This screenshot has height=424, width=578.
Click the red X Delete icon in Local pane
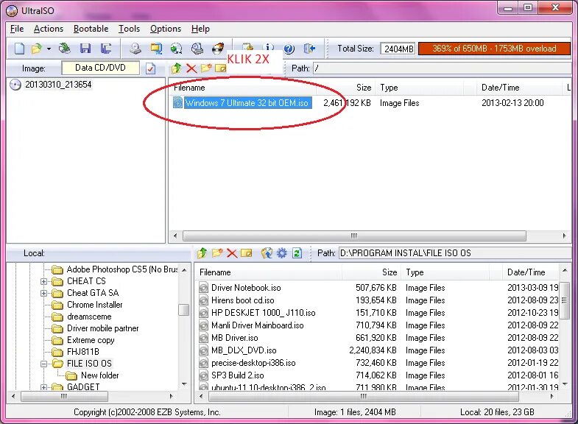(232, 253)
